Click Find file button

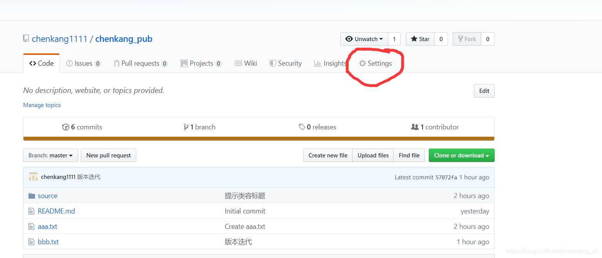(x=409, y=155)
